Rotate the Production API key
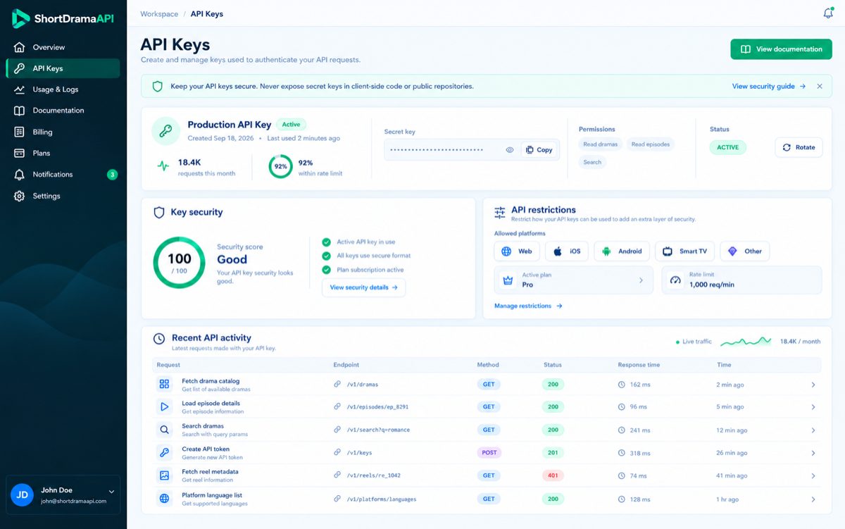 799,147
